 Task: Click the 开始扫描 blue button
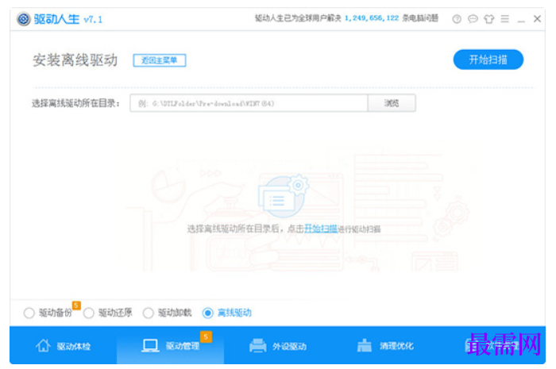(x=488, y=60)
